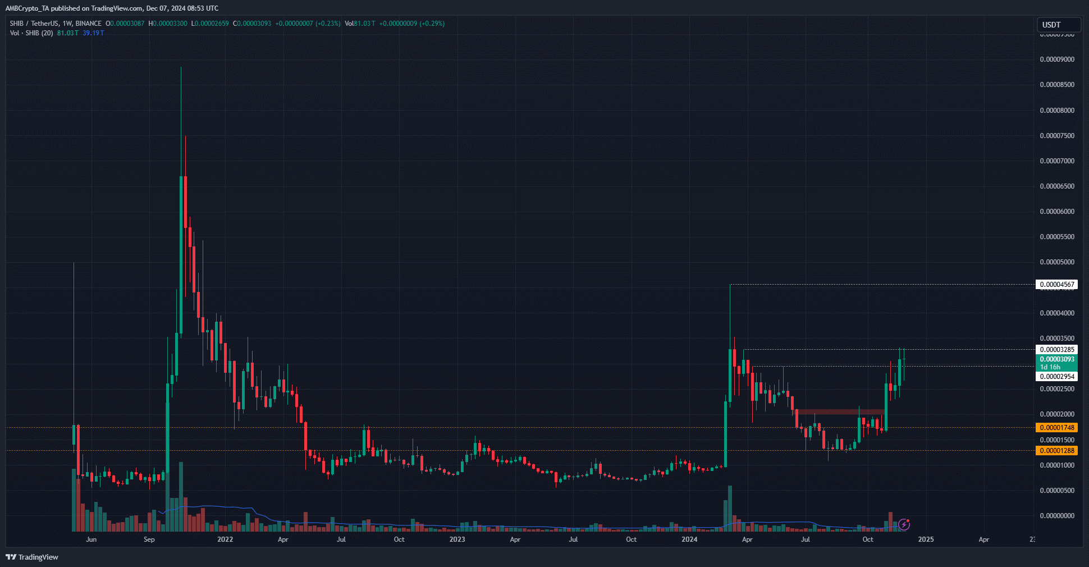Click the 0.00009000 price scale label
The image size is (1089, 567).
click(1057, 60)
